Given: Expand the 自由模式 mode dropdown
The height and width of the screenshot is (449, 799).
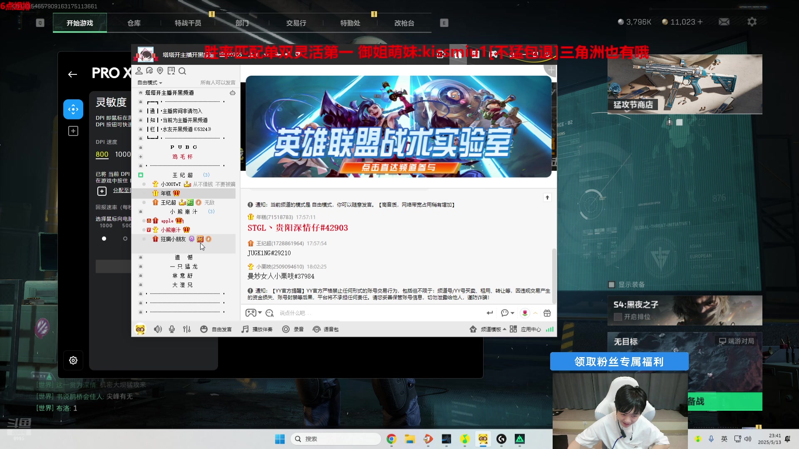Looking at the screenshot, I should [150, 83].
